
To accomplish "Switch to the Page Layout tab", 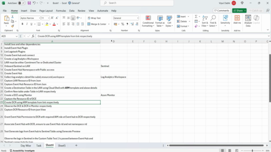I will pyautogui.click(x=46, y=11).
